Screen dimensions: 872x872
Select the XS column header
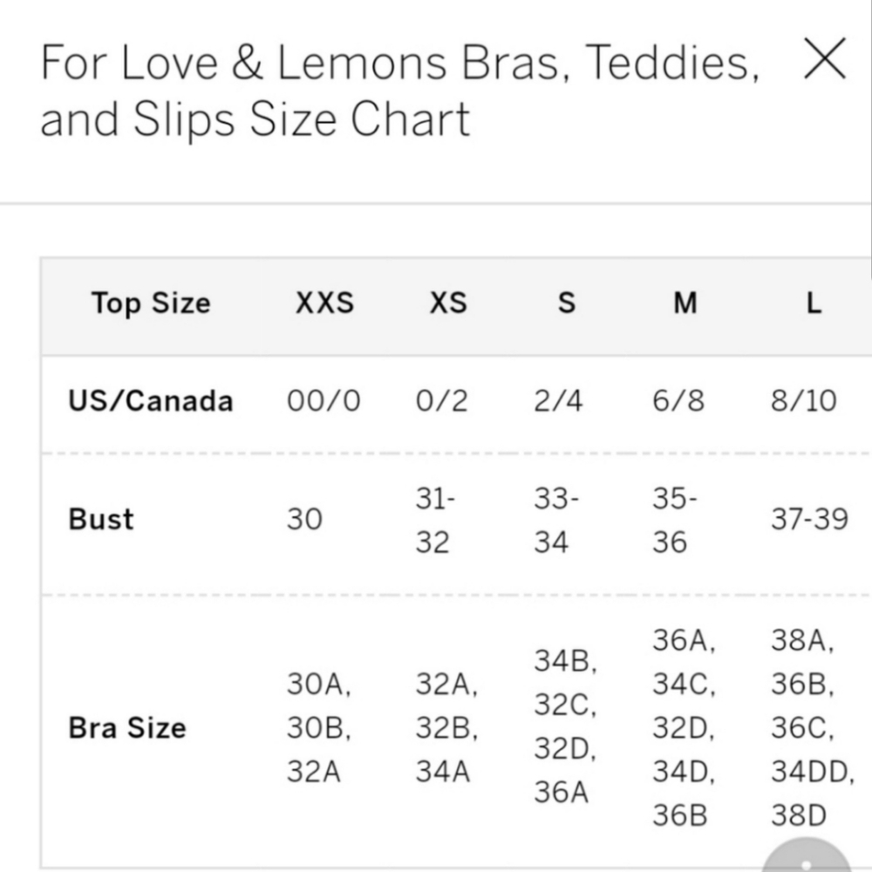click(x=448, y=303)
